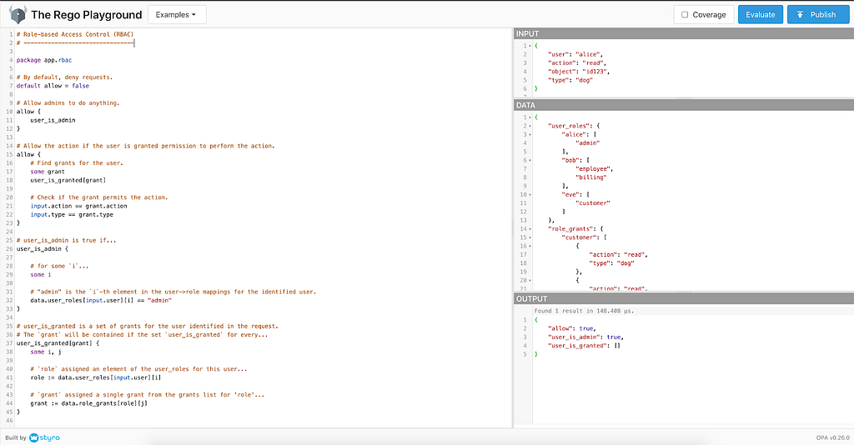This screenshot has height=445, width=854.
Task: Click "user_is_admin" on line 11
Action: tap(53, 120)
